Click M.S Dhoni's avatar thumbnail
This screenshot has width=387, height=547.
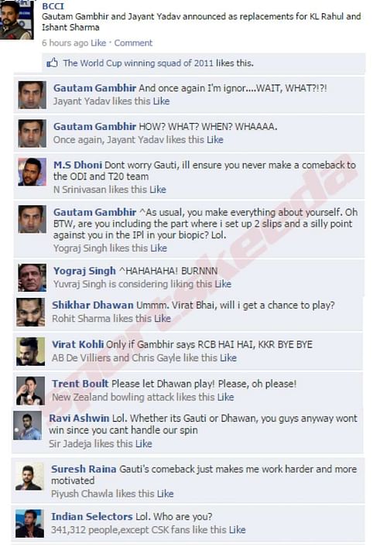(x=32, y=172)
